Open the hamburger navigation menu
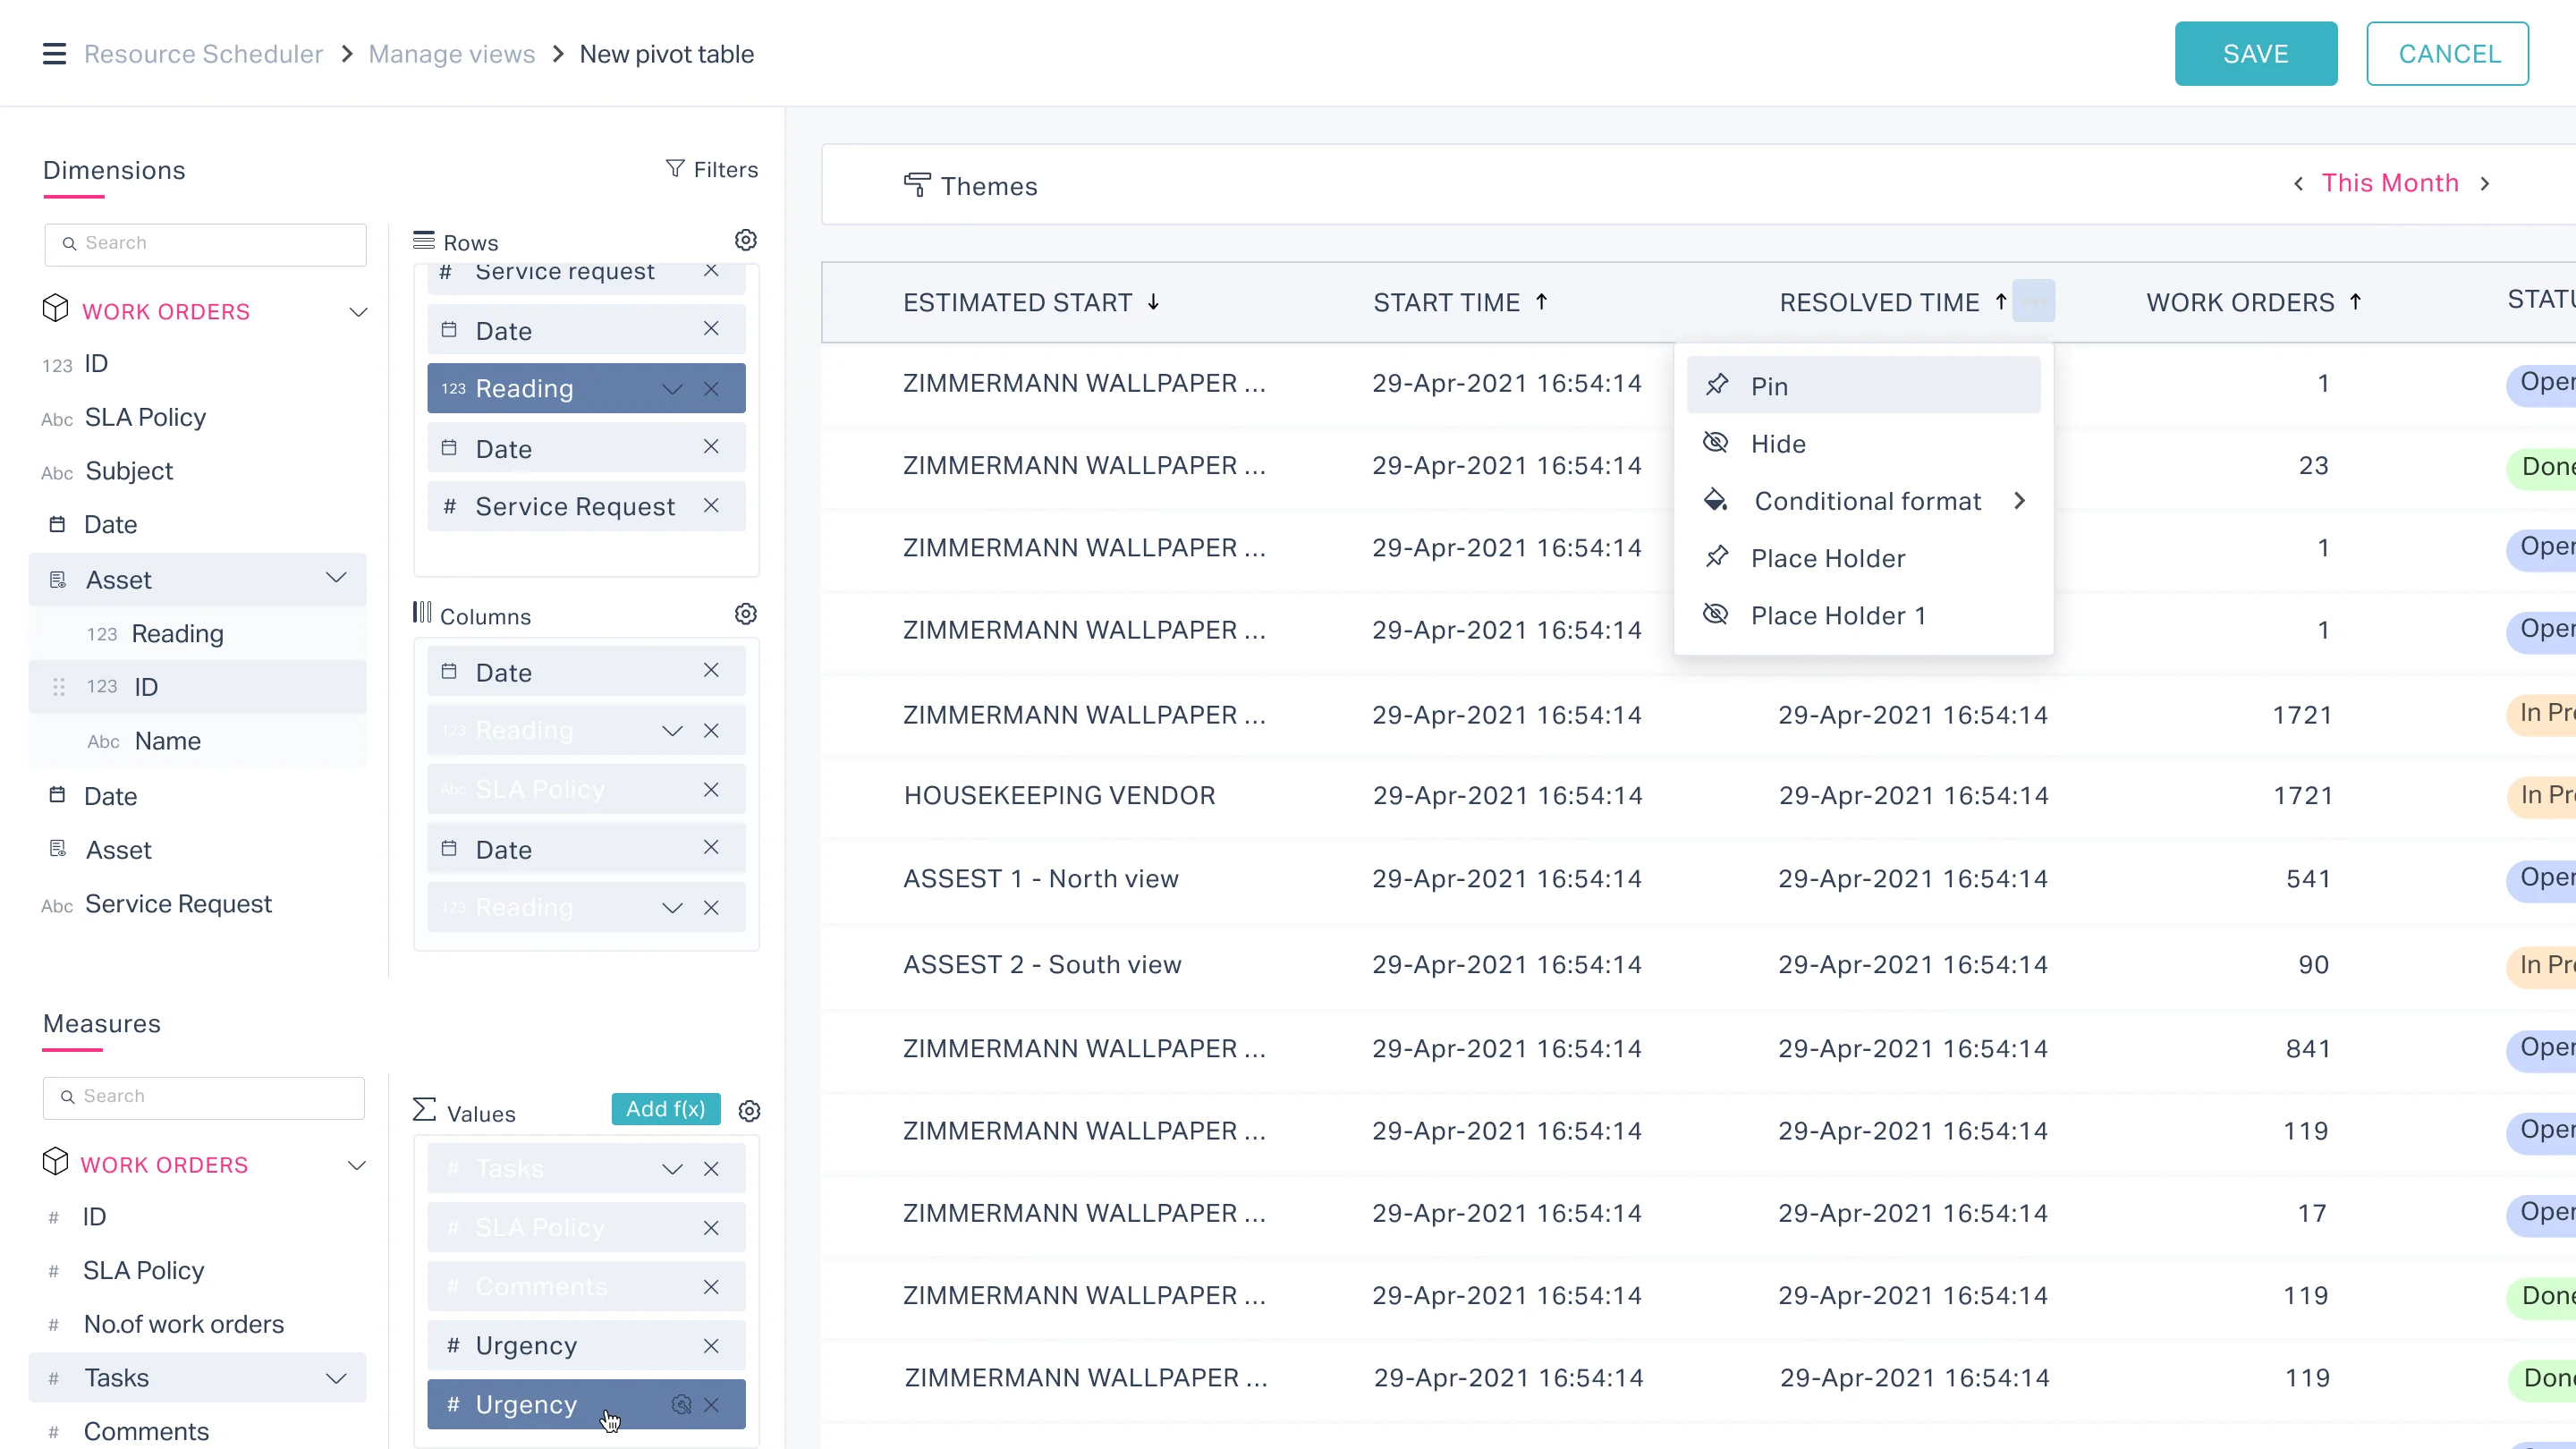This screenshot has height=1449, width=2576. (x=54, y=54)
